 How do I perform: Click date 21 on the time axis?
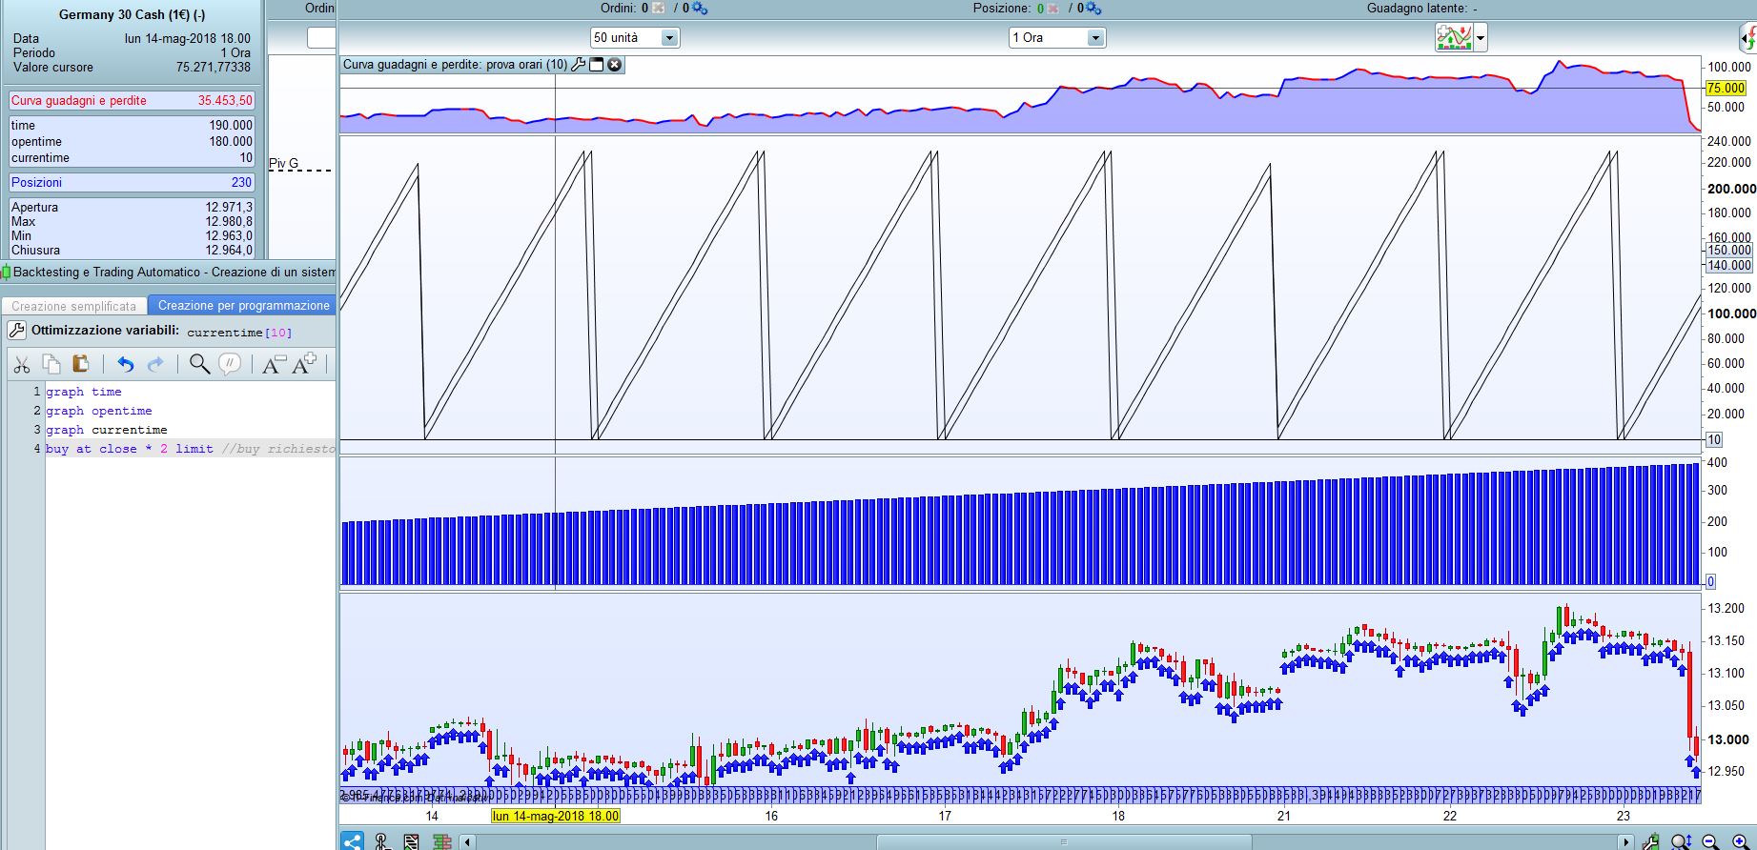(1284, 816)
